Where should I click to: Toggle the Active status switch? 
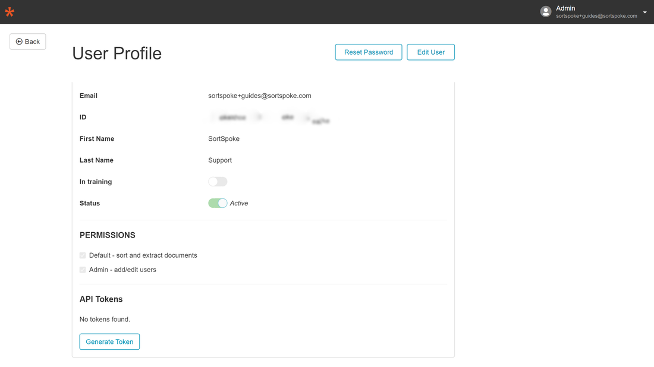pyautogui.click(x=218, y=203)
